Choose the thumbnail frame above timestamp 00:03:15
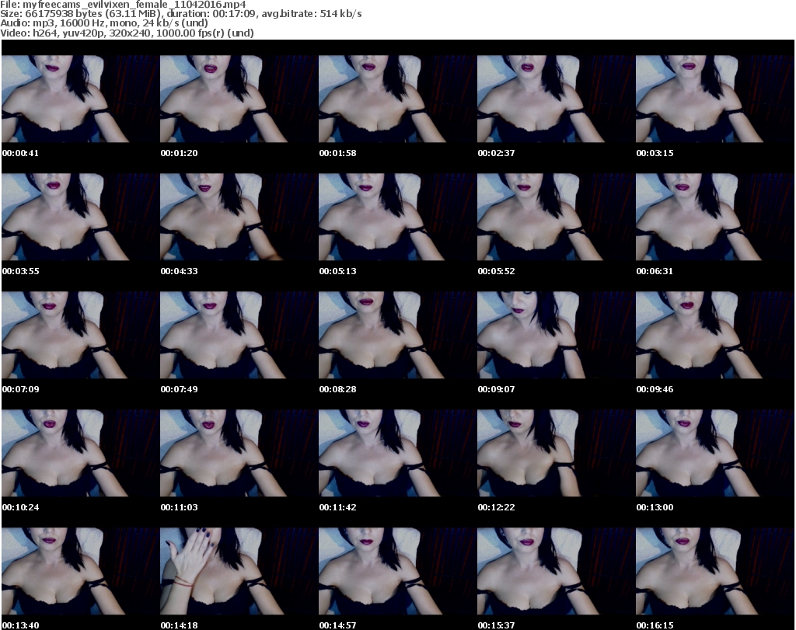Image resolution: width=796 pixels, height=630 pixels. point(715,99)
